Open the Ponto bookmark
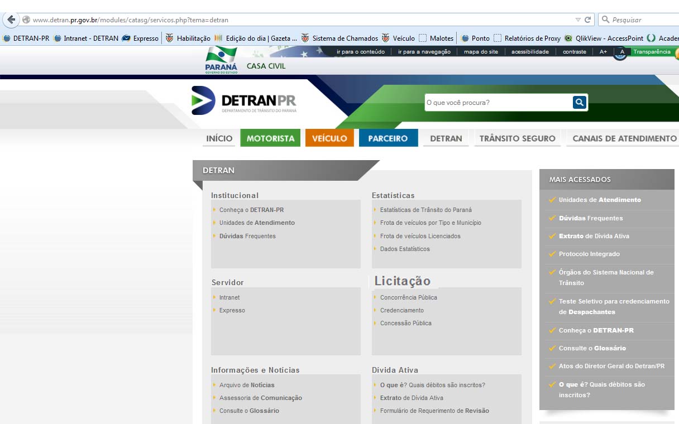 475,38
